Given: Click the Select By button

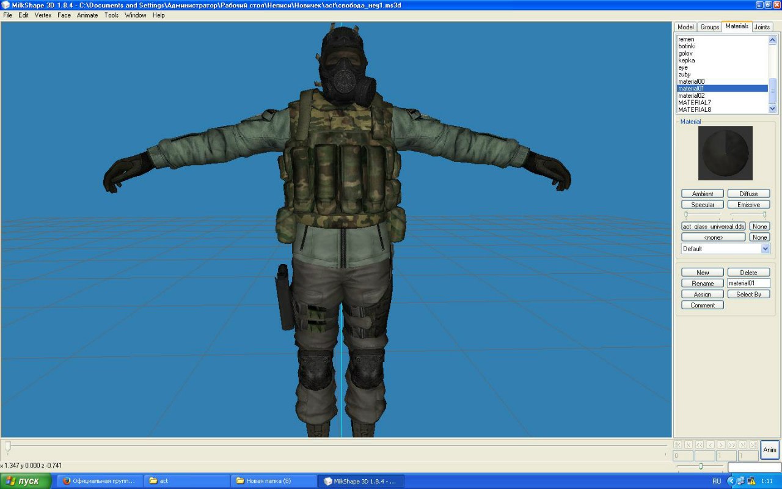Looking at the screenshot, I should tap(748, 295).
